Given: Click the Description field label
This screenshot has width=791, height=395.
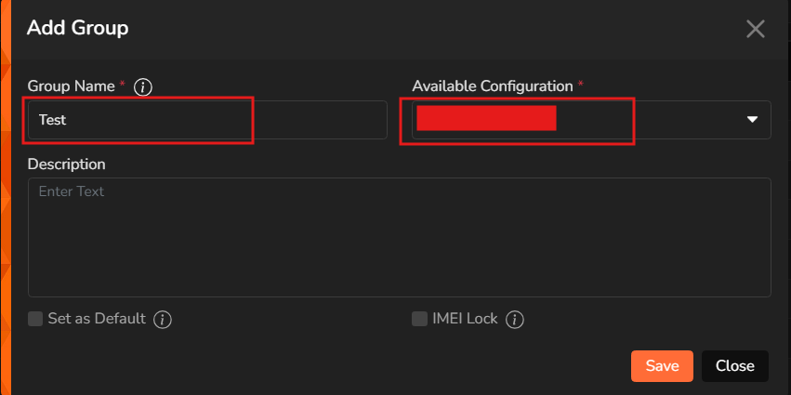Looking at the screenshot, I should 66,165.
